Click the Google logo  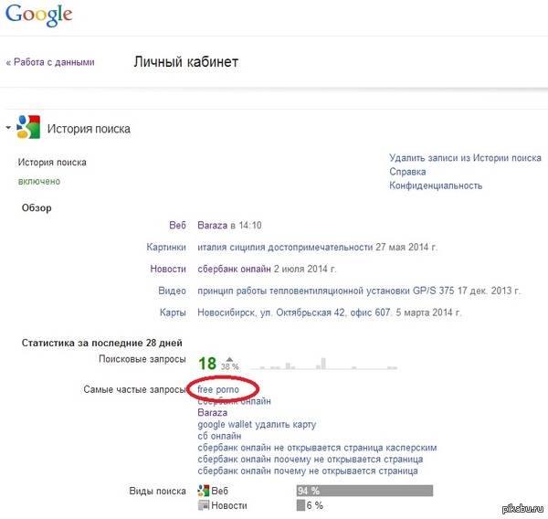[x=39, y=17]
